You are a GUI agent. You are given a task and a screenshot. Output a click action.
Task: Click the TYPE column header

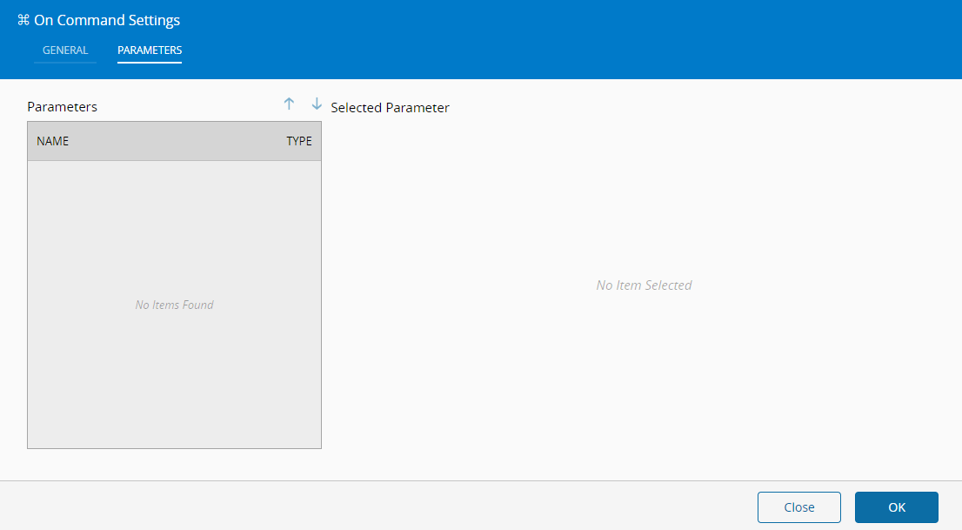click(x=298, y=141)
